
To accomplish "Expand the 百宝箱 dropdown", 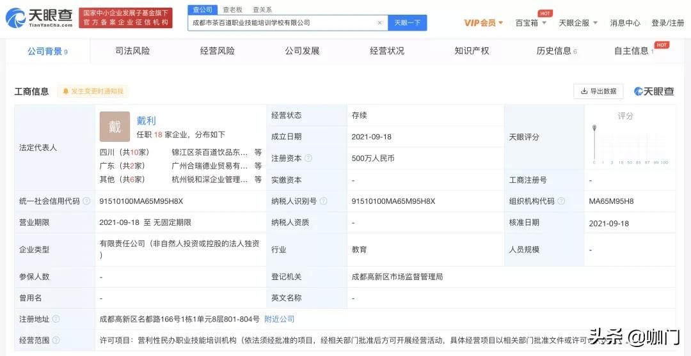I will point(531,23).
